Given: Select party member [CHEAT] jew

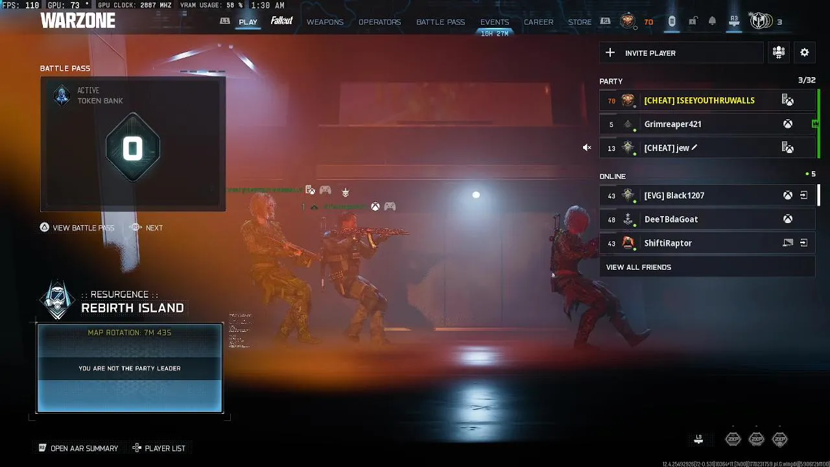Looking at the screenshot, I should click(707, 148).
